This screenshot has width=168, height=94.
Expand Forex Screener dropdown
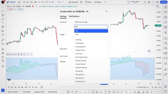coord(20,92)
